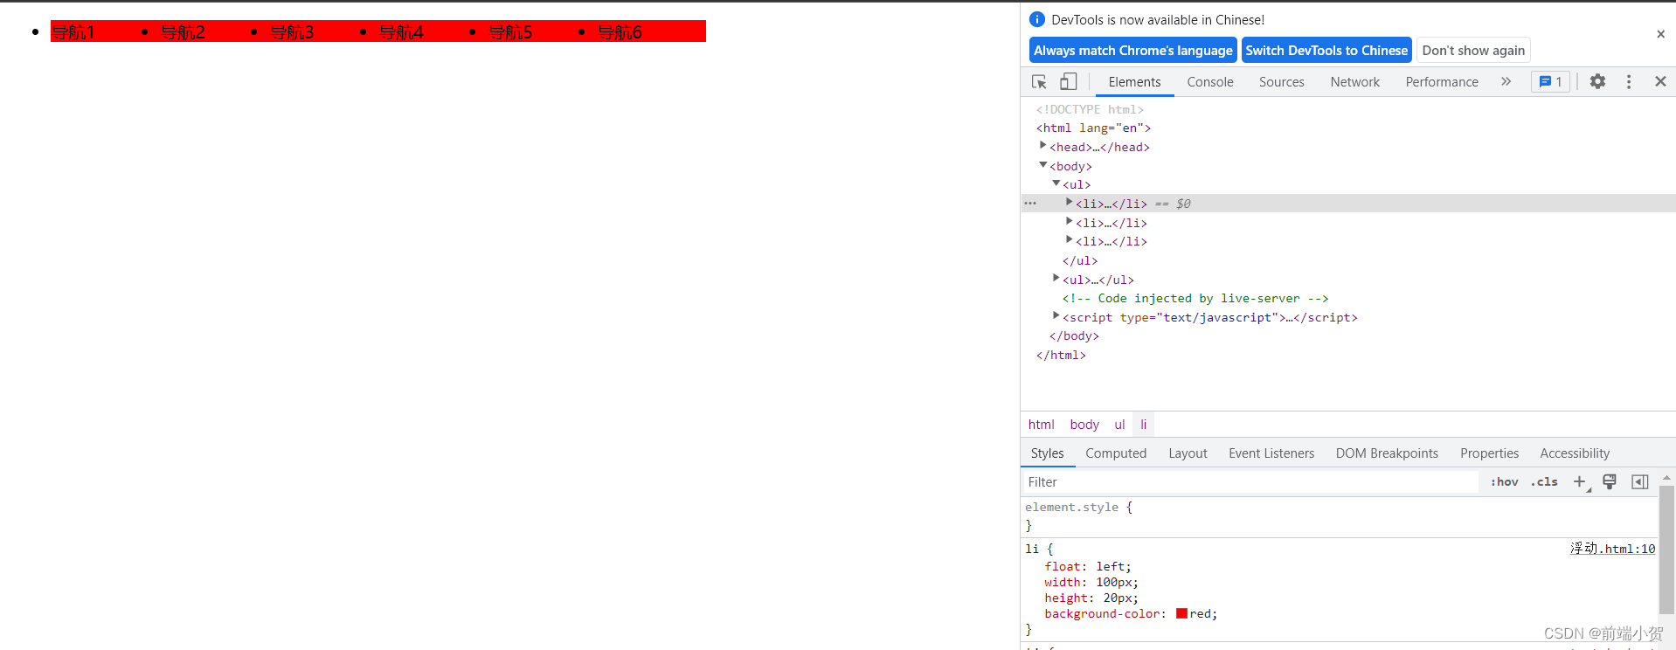Expand the third li node

tap(1069, 239)
